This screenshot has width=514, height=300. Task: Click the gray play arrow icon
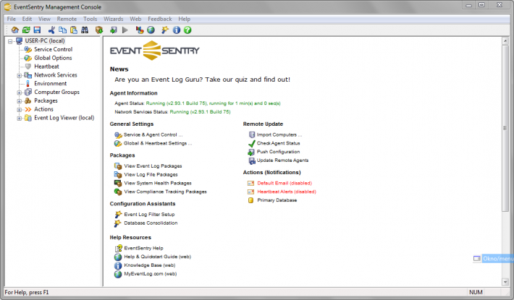point(125,30)
